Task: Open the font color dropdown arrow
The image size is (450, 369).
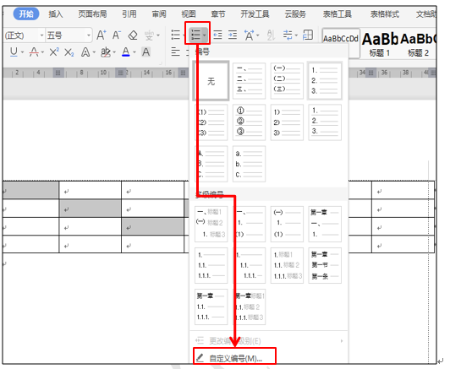Action: 134,52
